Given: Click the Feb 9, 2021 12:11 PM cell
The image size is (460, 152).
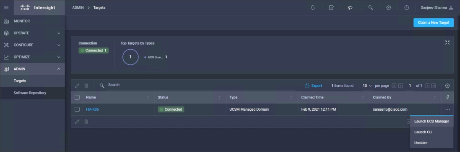Looking at the screenshot, I should coord(319,109).
